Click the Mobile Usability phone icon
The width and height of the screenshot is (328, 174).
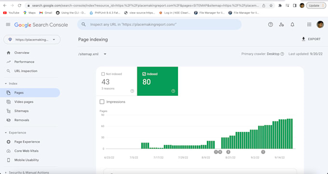pyautogui.click(x=8, y=160)
